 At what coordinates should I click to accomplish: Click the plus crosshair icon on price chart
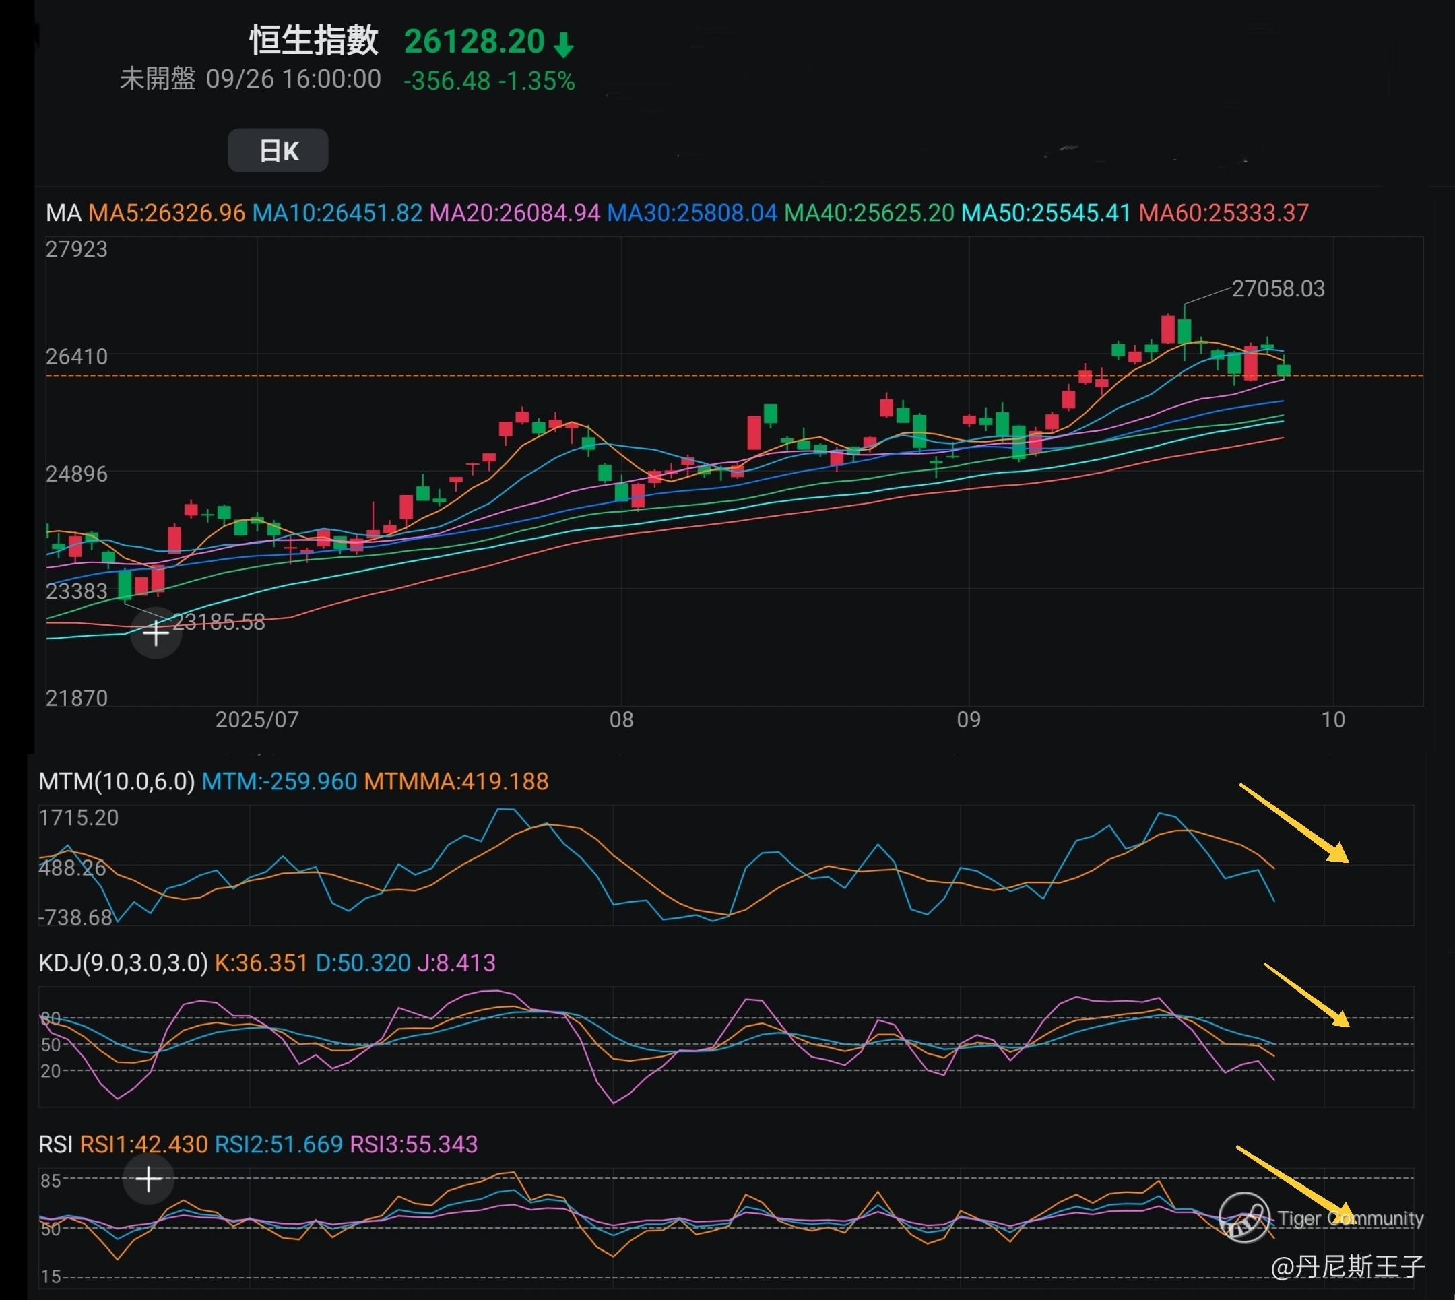coord(156,633)
